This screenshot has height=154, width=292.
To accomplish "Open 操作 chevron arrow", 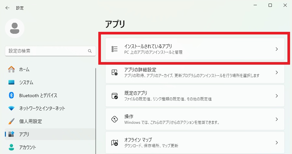I will click(277, 119).
